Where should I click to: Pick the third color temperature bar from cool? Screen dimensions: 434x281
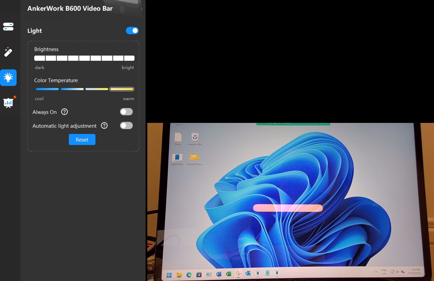(x=97, y=89)
